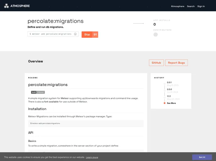Star the percolate:migrations package
The height and width of the screenshot is (161, 216).
click(87, 35)
